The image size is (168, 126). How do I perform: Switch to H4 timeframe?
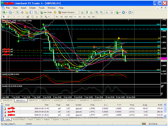coord(80,17)
